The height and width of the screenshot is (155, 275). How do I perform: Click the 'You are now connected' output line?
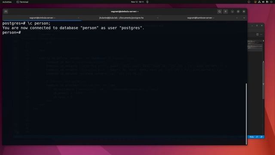pyautogui.click(x=73, y=28)
